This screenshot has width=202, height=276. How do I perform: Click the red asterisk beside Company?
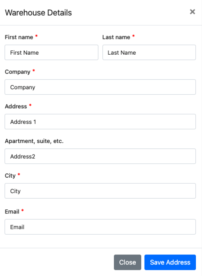pos(34,71)
